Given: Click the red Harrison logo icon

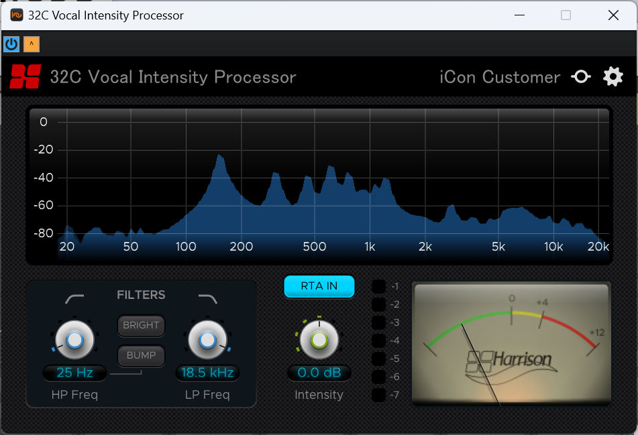Looking at the screenshot, I should point(25,76).
